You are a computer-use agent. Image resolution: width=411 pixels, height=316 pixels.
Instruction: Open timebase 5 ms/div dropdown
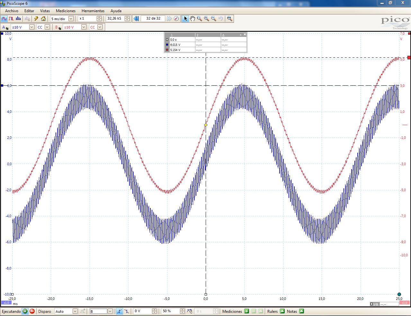(71, 19)
